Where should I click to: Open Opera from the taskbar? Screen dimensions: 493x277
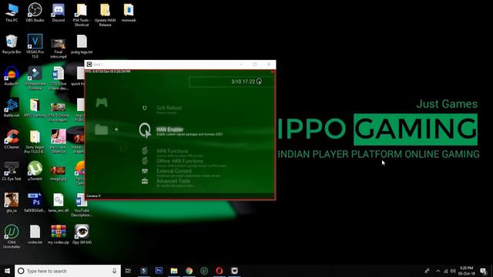point(219,271)
